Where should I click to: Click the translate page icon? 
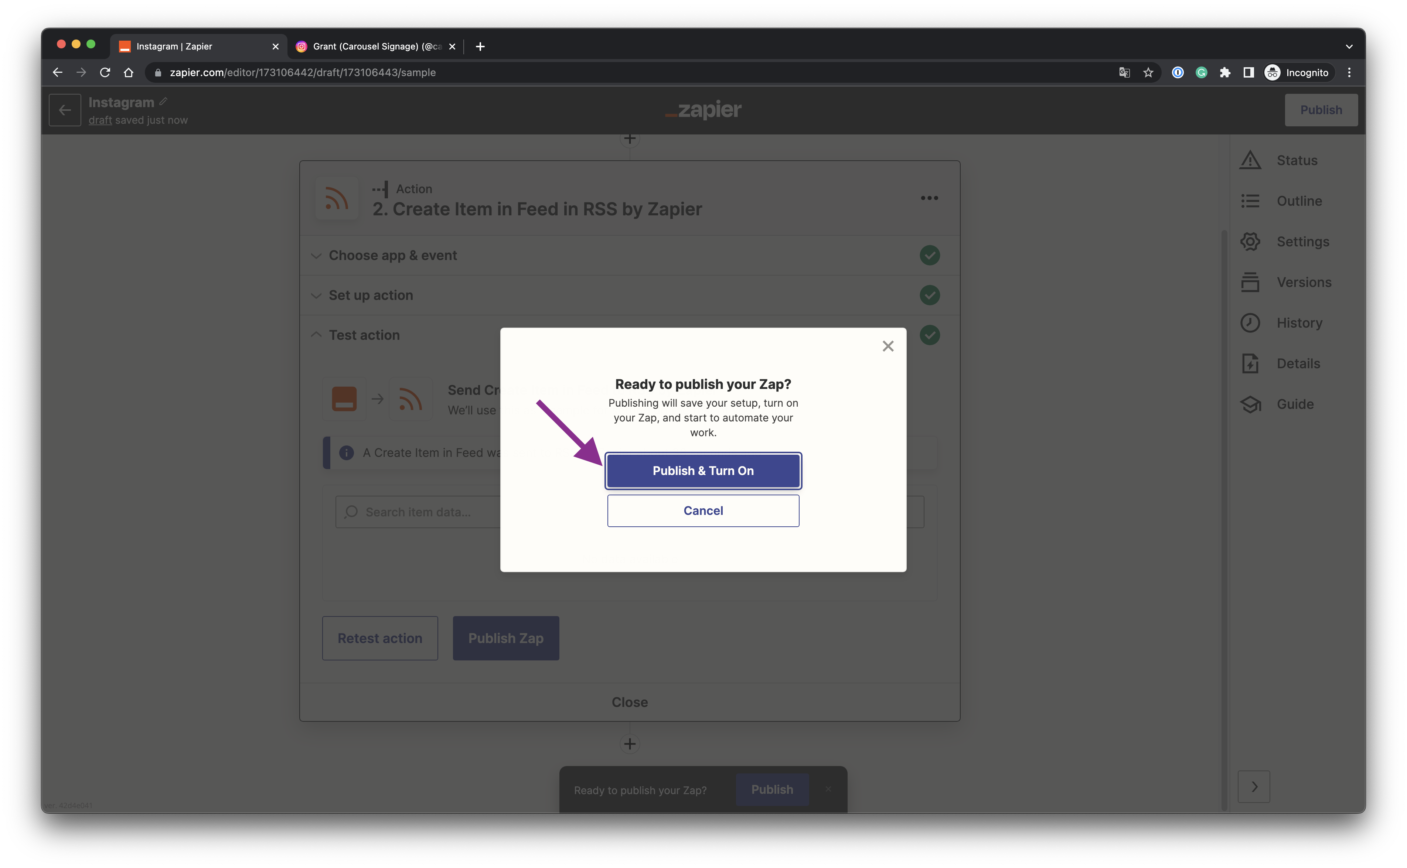pyautogui.click(x=1124, y=72)
